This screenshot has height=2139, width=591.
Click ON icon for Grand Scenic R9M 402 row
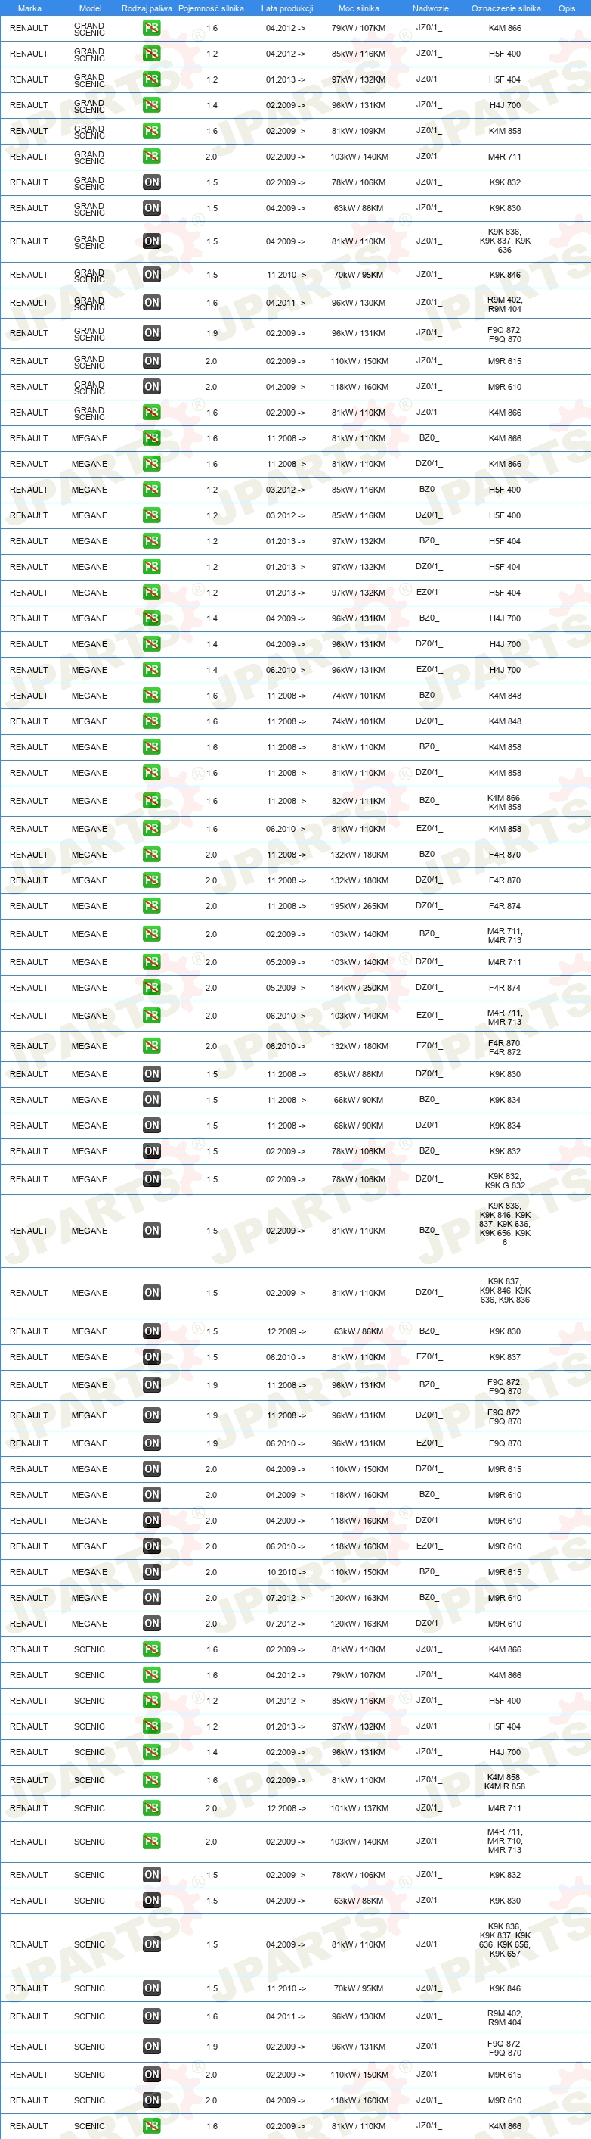[x=152, y=303]
